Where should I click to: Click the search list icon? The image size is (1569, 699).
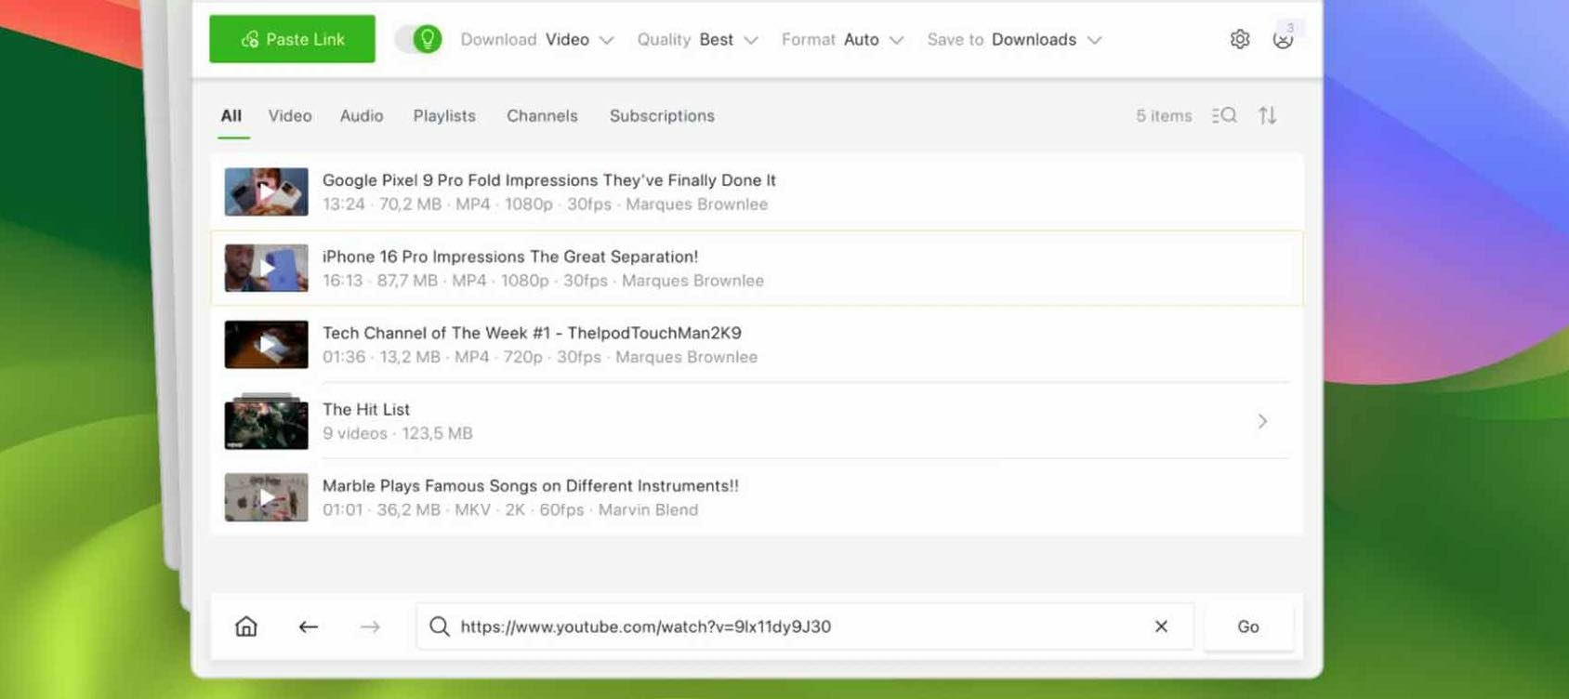pos(1224,115)
